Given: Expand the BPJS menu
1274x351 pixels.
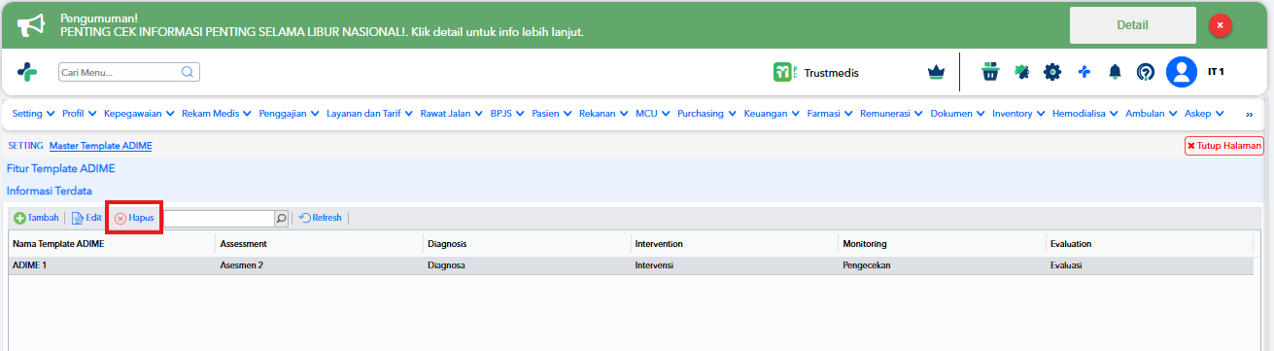Looking at the screenshot, I should [x=507, y=114].
